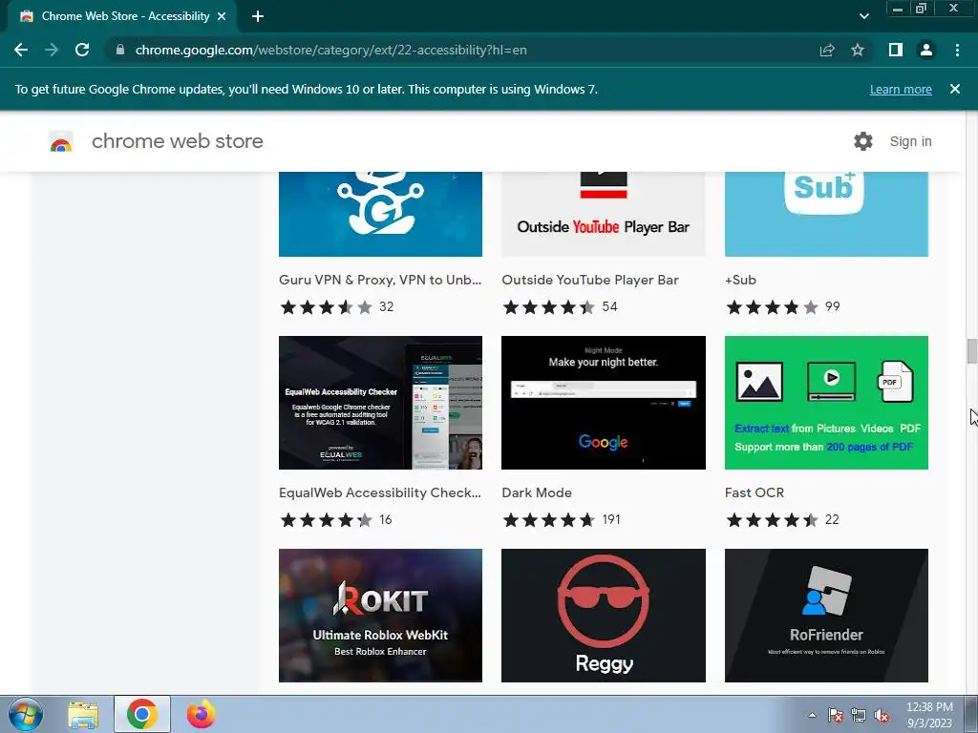View site information via the lock icon
This screenshot has height=733, width=978.
[x=120, y=50]
